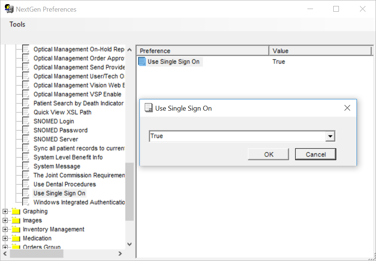Select Patient Search by Death Indicator item
This screenshot has height=261, width=376.
(x=78, y=103)
